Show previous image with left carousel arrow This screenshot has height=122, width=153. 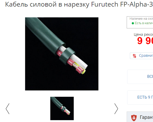pos(8,109)
